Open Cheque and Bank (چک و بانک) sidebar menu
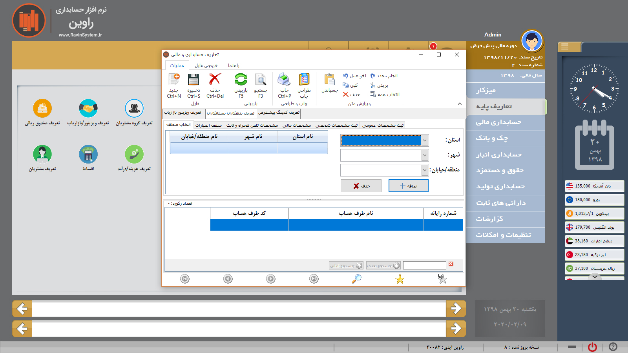Image resolution: width=628 pixels, height=353 pixels. point(492,138)
